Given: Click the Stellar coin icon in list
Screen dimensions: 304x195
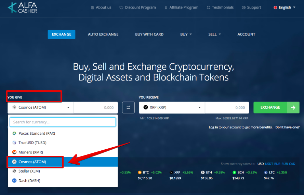Looking at the screenshot, I should tap(14, 171).
